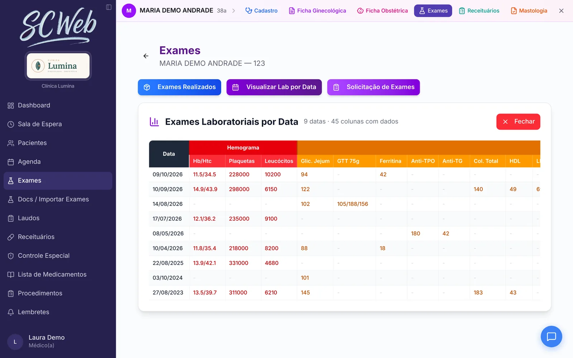
Task: Click the Hb/Htc column header
Action: tap(207, 161)
